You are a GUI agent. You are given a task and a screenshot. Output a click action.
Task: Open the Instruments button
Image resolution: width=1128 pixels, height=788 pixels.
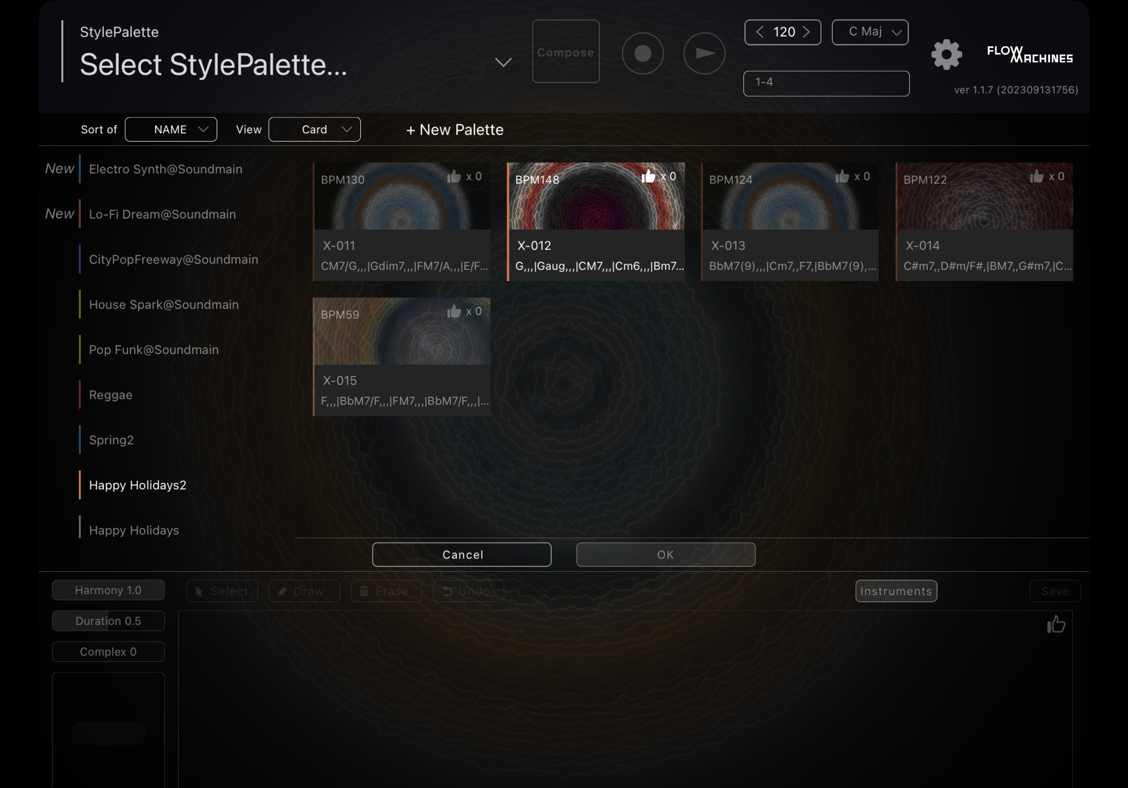coord(896,591)
